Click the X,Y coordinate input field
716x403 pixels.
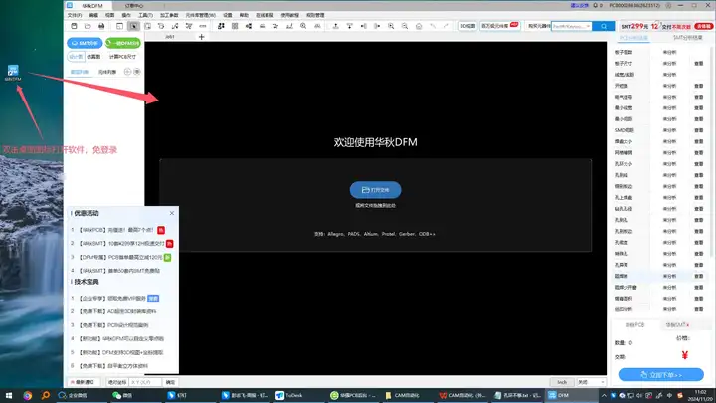(x=145, y=382)
